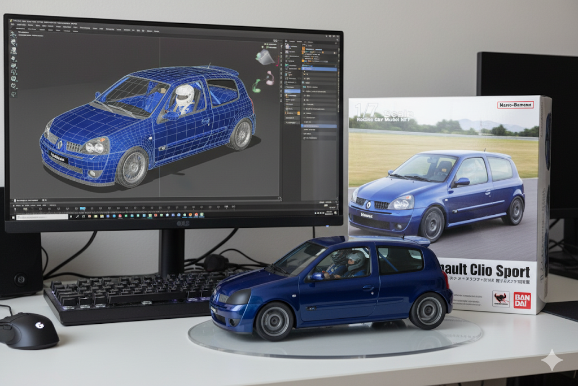This screenshot has height=386, width=578.
Task: Click the Windows Start button on the taskbar
Action: pyautogui.click(x=14, y=217)
